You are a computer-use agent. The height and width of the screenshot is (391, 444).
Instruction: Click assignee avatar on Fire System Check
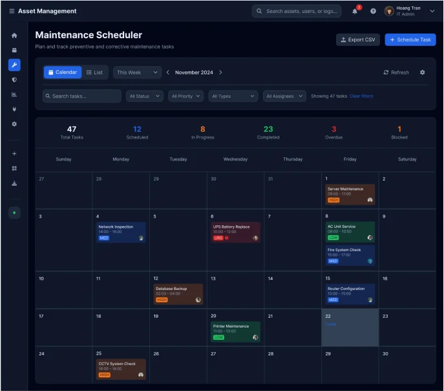370,261
